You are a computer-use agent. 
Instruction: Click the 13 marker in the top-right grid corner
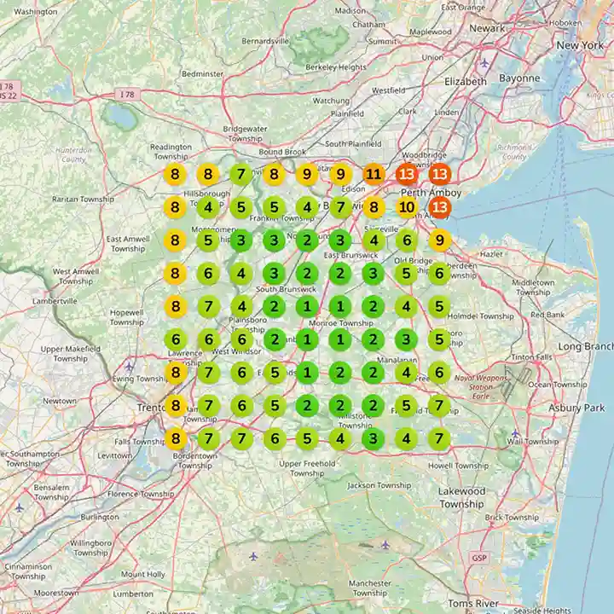(440, 175)
